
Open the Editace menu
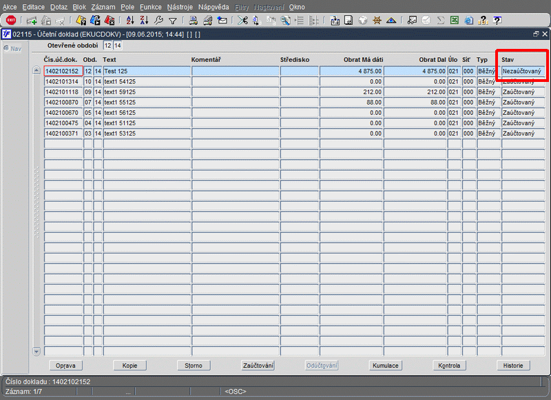tap(33, 7)
